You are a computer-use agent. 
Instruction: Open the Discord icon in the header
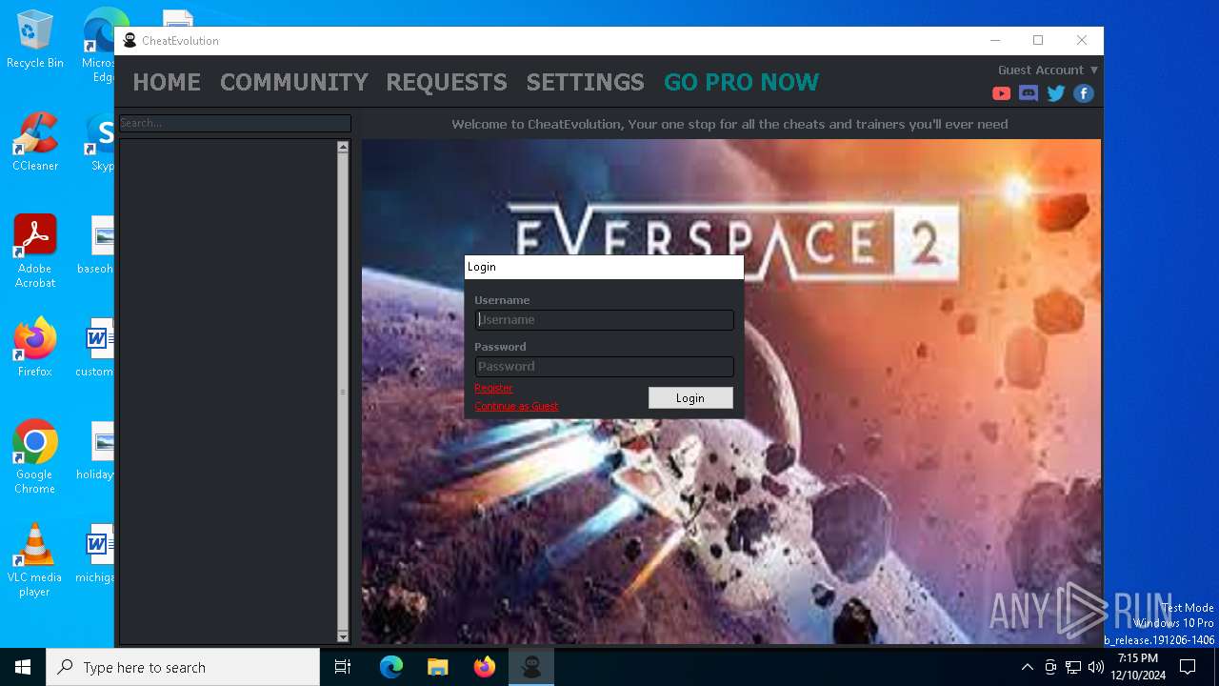tap(1029, 93)
